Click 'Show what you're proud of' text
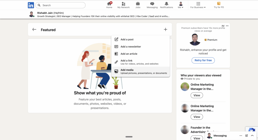 pos(100,93)
